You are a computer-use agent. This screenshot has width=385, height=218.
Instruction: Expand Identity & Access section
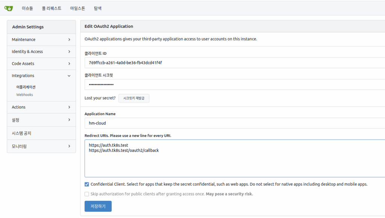[x=41, y=52]
